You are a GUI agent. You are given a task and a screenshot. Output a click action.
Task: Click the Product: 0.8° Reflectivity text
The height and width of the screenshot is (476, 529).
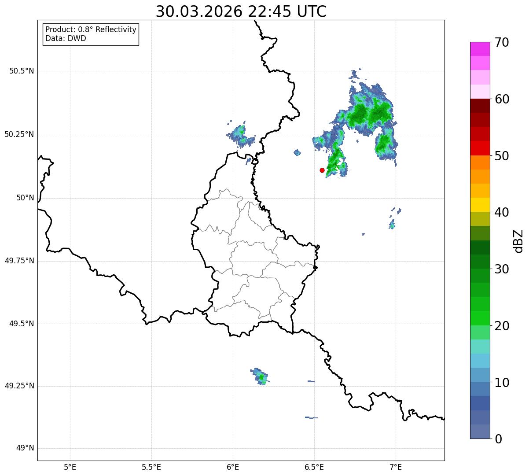click(x=91, y=30)
